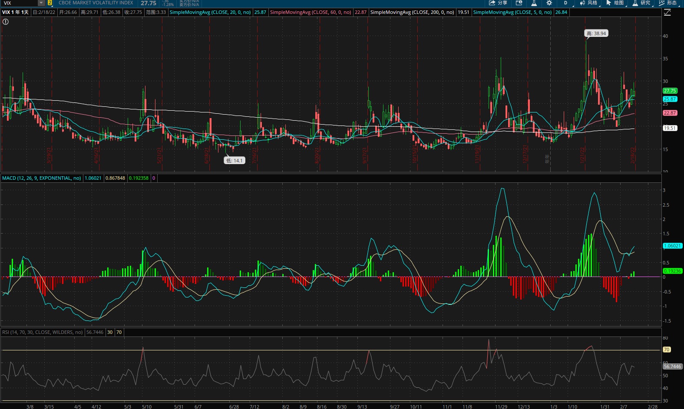Click the RSI study label

pyautogui.click(x=43, y=332)
